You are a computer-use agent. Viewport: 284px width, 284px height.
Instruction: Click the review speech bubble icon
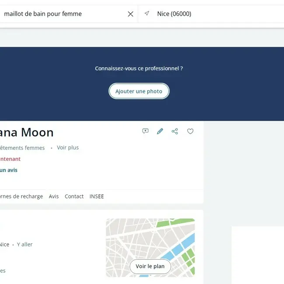click(x=145, y=131)
